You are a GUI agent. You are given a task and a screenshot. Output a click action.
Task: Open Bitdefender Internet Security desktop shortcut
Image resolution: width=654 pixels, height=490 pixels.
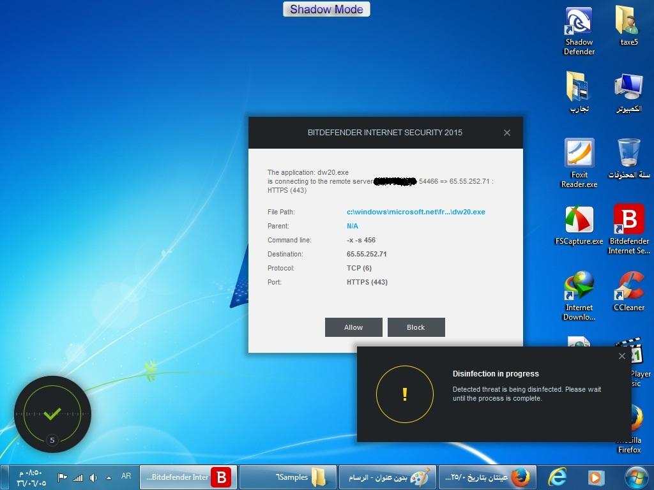(628, 229)
